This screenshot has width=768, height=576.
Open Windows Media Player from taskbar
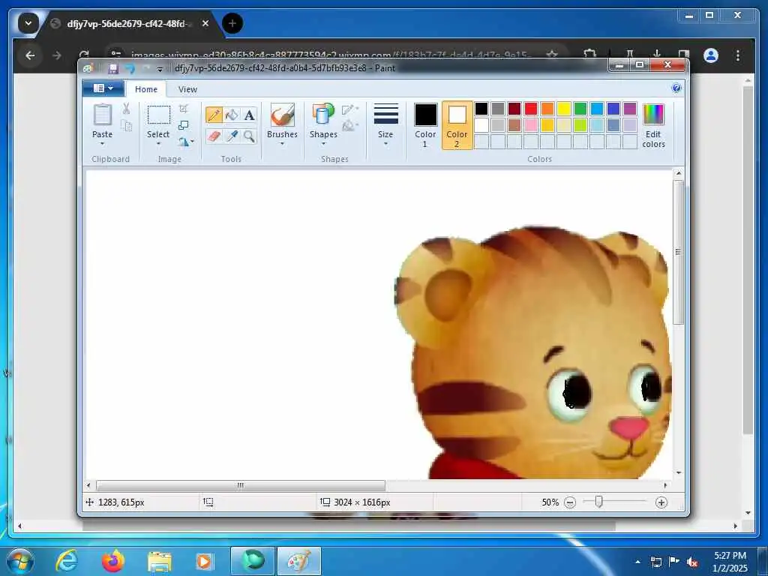click(204, 561)
